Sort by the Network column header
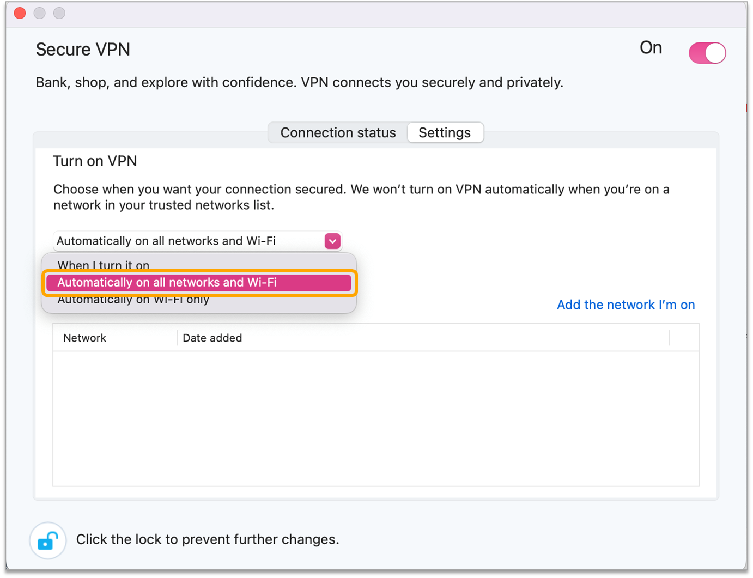Screen dimensions: 753x578 (85, 338)
